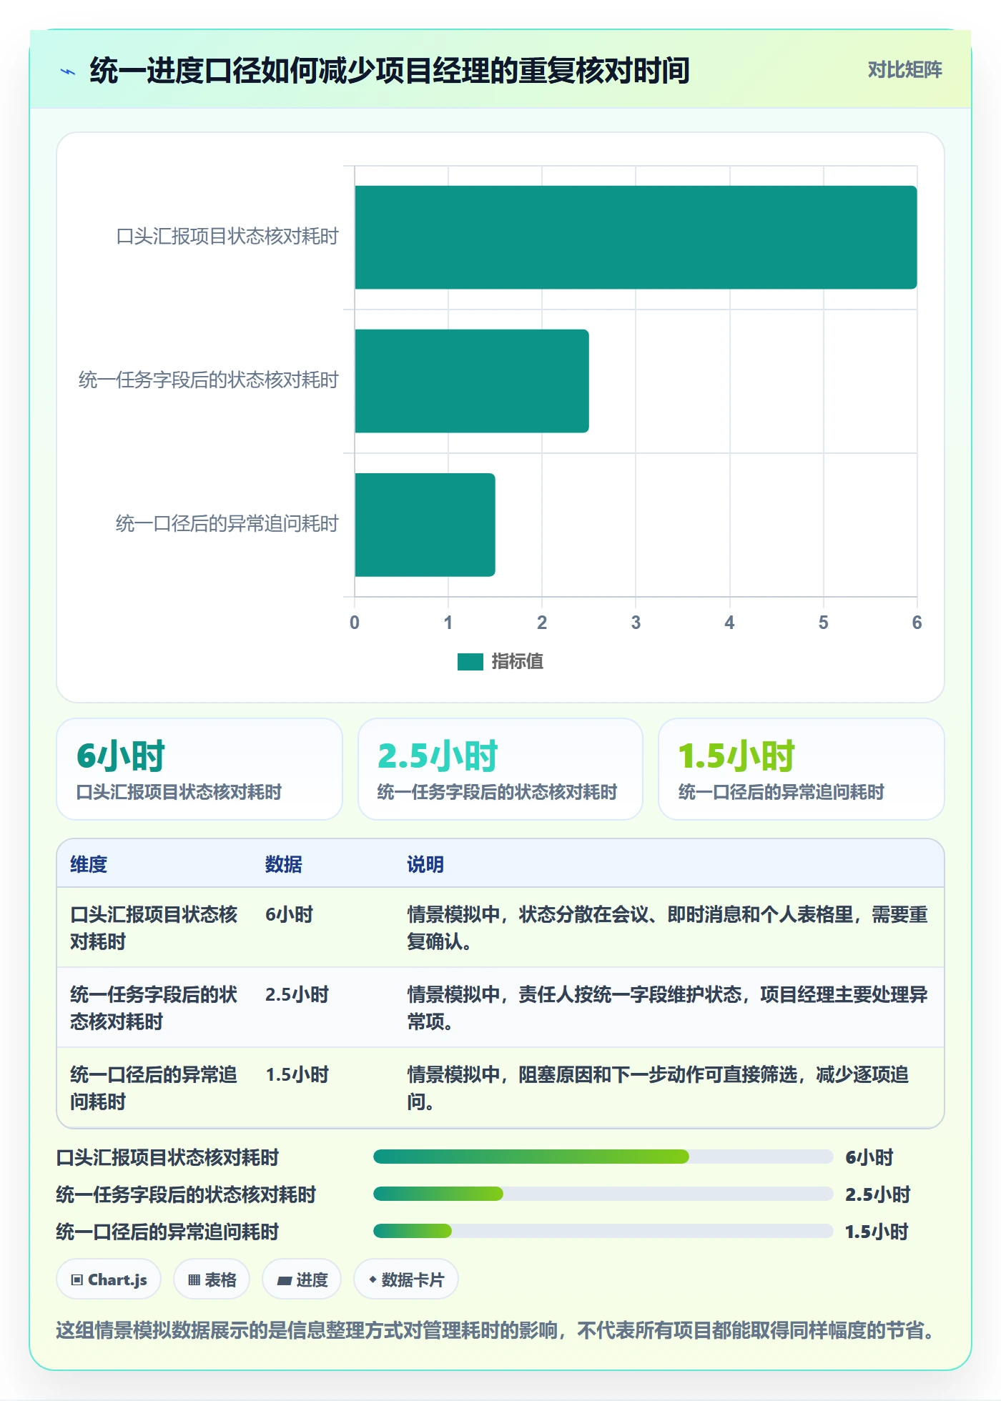1001x1401 pixels.
Task: Click the bar for 统一口径后的异常追问耗时
Action: coord(425,525)
